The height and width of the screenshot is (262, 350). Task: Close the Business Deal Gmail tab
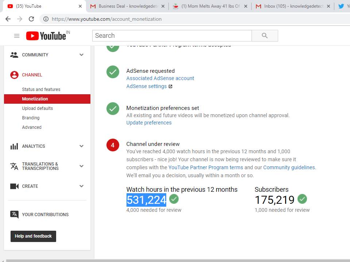pos(163,6)
